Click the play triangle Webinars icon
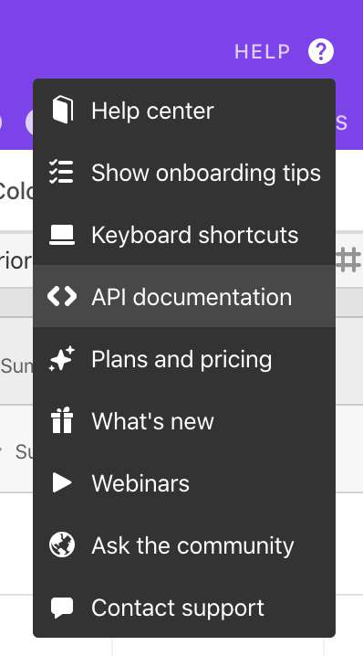The width and height of the screenshot is (363, 656). (x=62, y=482)
